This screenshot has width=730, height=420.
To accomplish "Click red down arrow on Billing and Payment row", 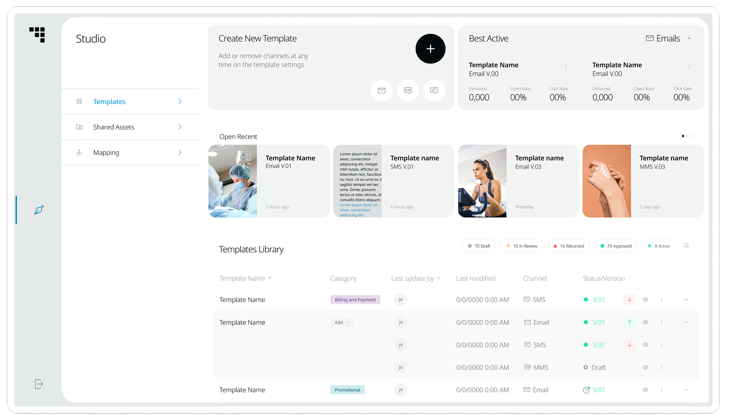I will (629, 300).
